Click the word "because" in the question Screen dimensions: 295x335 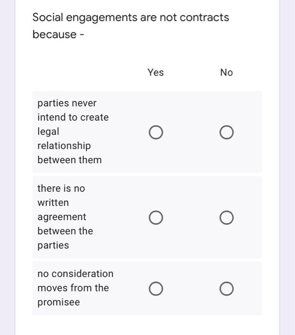(55, 34)
